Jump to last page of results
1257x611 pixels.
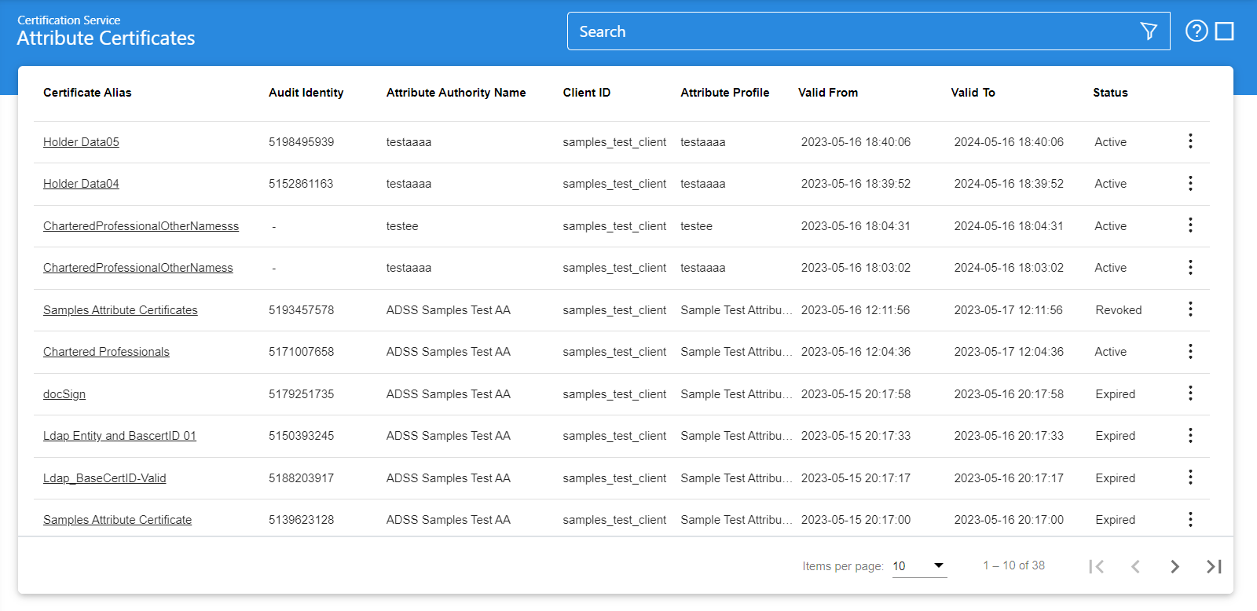click(x=1214, y=566)
